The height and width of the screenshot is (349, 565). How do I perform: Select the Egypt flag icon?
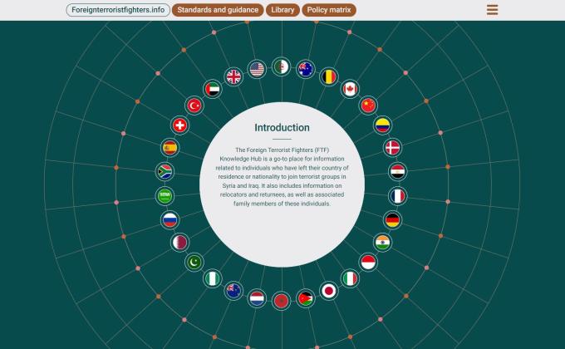tap(397, 172)
